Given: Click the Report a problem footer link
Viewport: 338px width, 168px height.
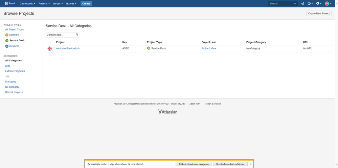Looking at the screenshot, I should click(213, 104).
